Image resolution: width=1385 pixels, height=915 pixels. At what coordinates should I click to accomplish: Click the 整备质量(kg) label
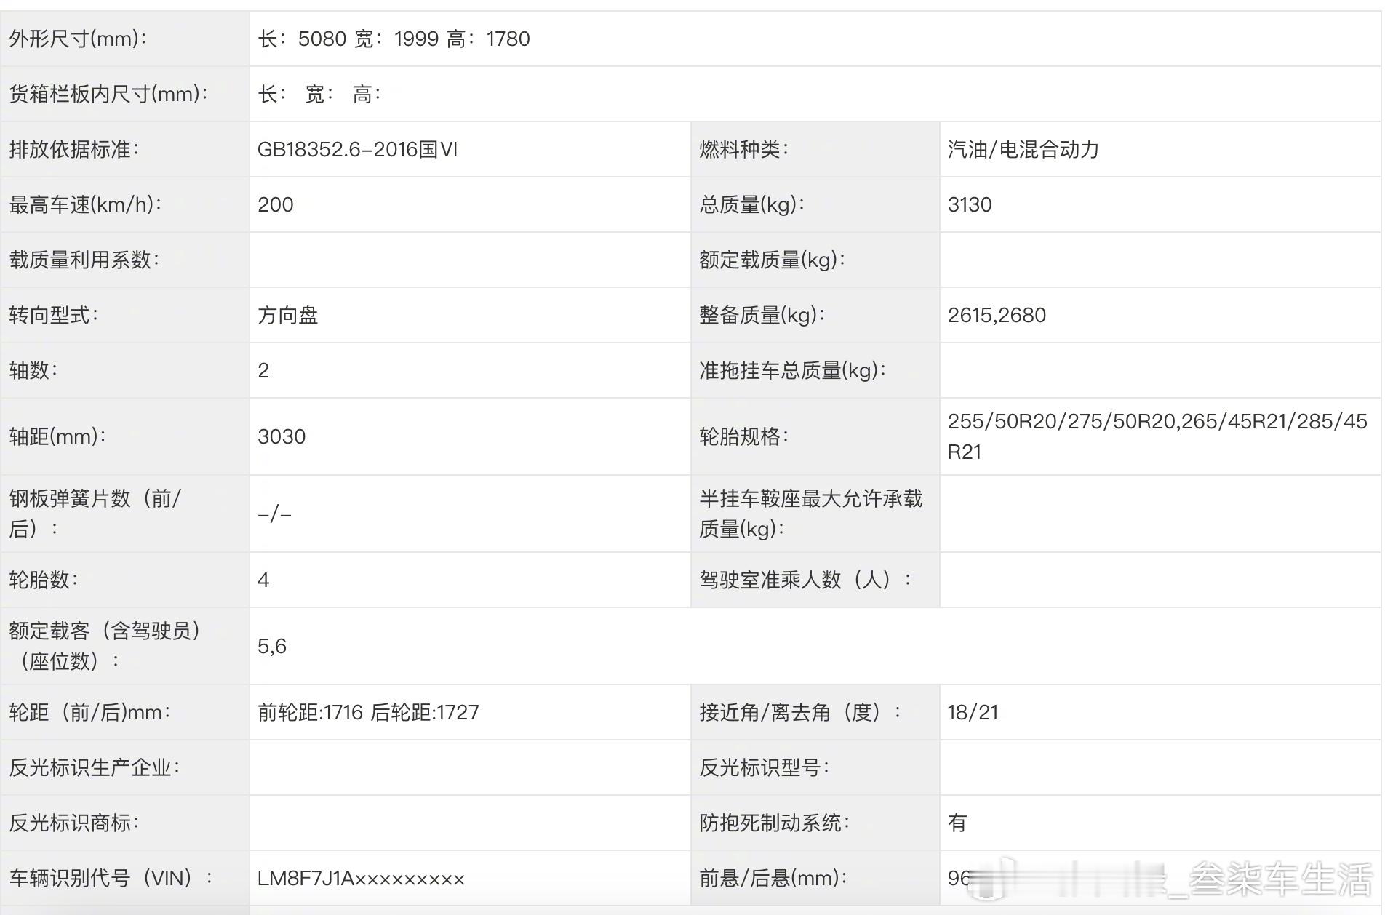click(762, 315)
